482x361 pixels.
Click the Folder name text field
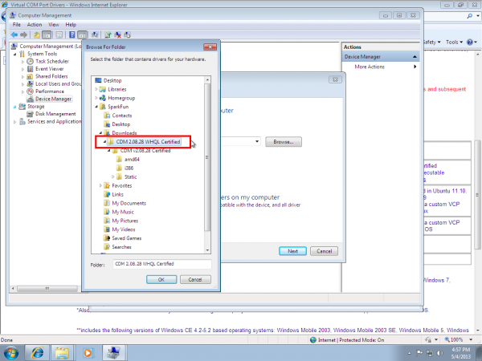(x=162, y=264)
